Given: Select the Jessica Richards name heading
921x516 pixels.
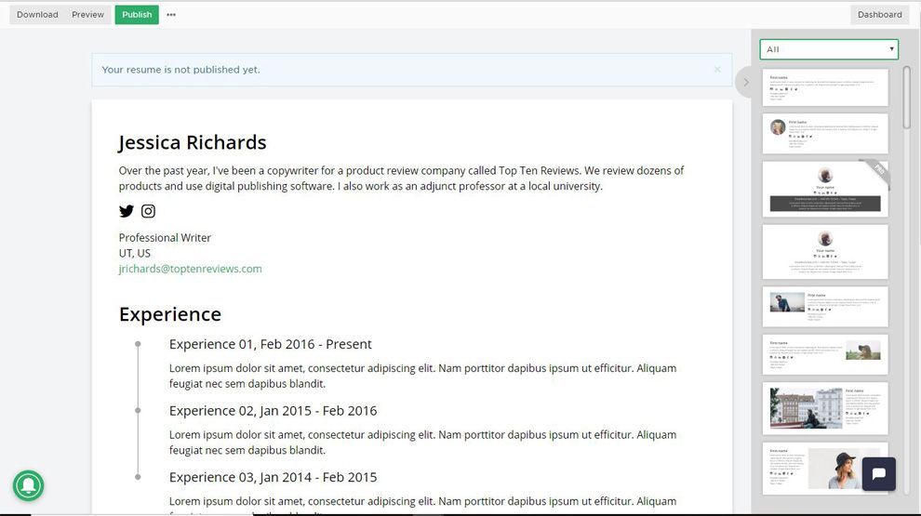Looking at the screenshot, I should [193, 142].
